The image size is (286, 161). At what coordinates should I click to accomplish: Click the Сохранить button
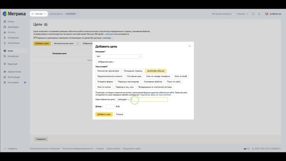tap(41, 139)
